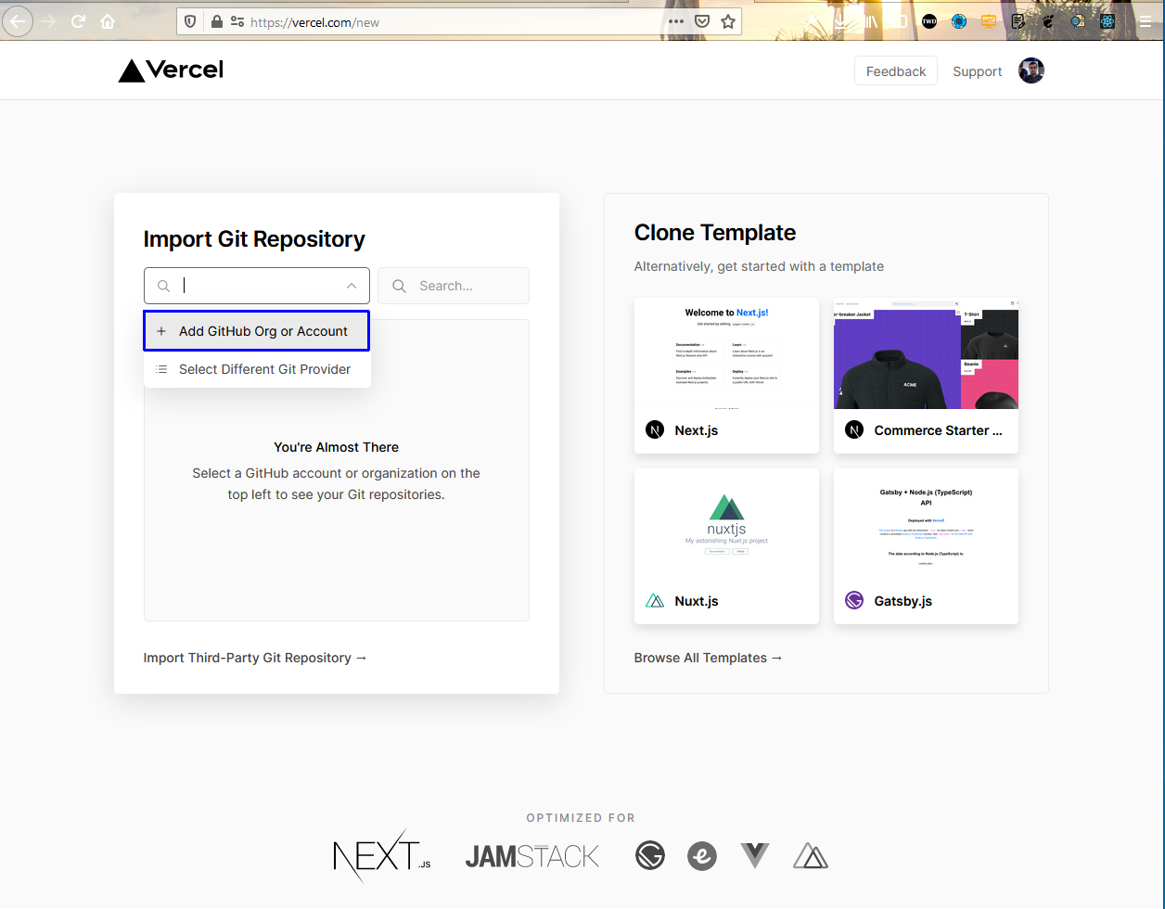Click the Nuxt logo in footer

[811, 855]
